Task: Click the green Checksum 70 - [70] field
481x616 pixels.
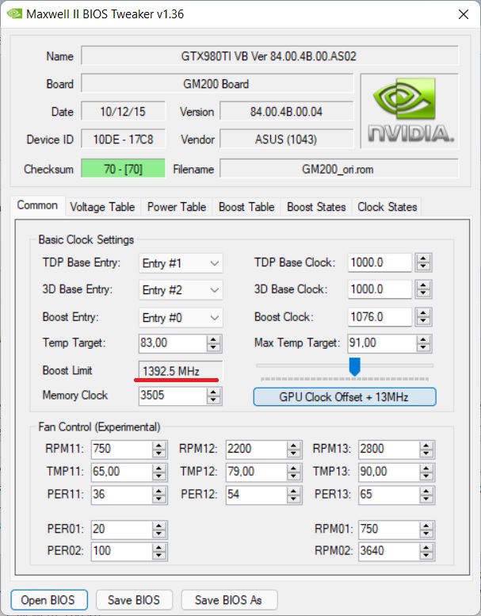Action: (x=123, y=169)
